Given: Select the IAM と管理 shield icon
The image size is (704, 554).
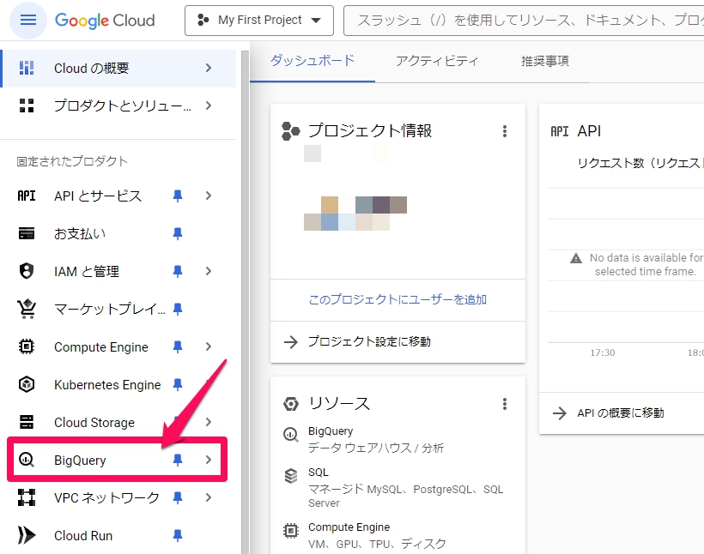Looking at the screenshot, I should 26,271.
